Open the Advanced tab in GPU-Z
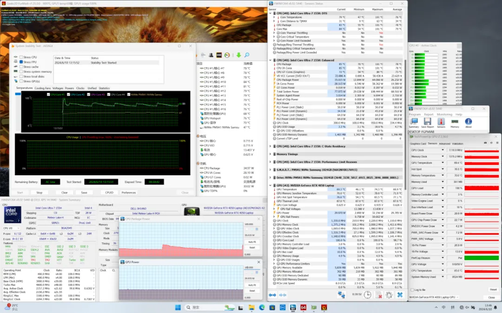Screen dimensions: 502x313 (444, 144)
